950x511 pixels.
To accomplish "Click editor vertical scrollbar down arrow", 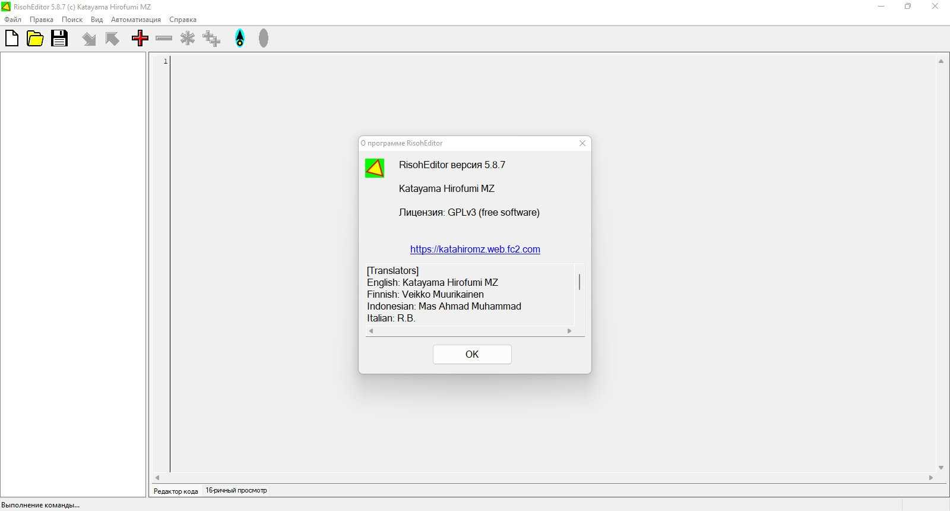I will click(x=941, y=468).
